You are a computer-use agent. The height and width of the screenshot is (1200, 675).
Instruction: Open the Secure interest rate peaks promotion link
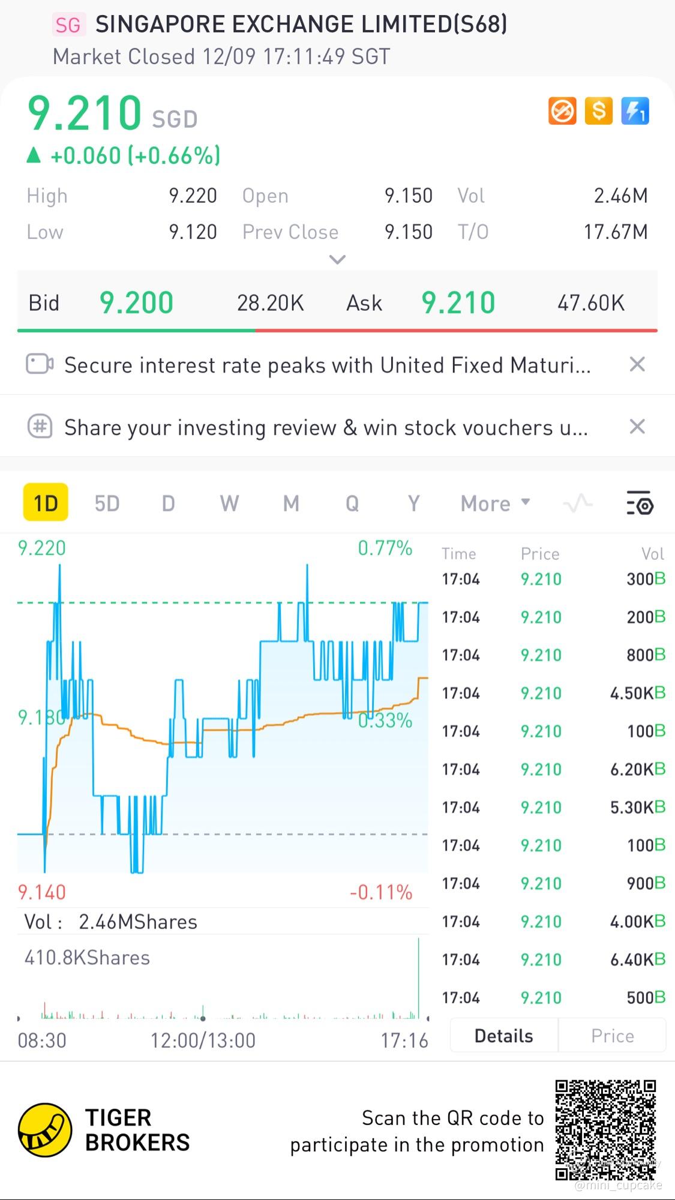327,365
